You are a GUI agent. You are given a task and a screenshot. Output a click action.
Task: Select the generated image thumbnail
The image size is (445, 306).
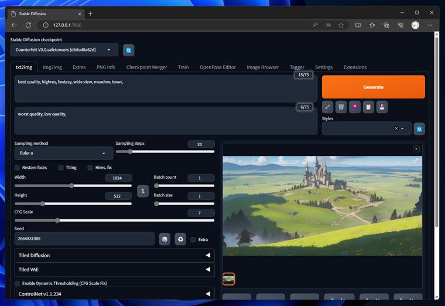[x=229, y=279]
